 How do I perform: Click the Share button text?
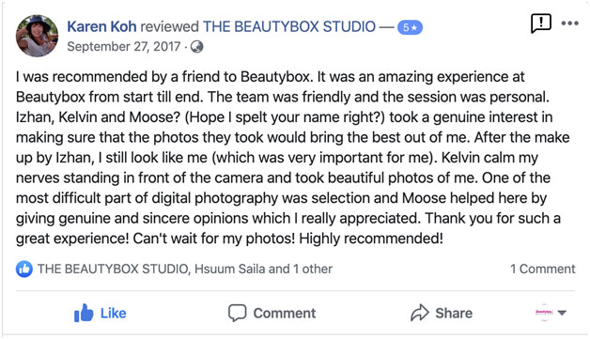point(454,313)
